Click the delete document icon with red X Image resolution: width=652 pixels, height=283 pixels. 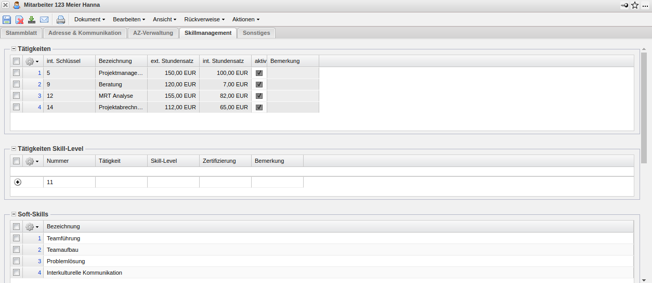pyautogui.click(x=19, y=20)
